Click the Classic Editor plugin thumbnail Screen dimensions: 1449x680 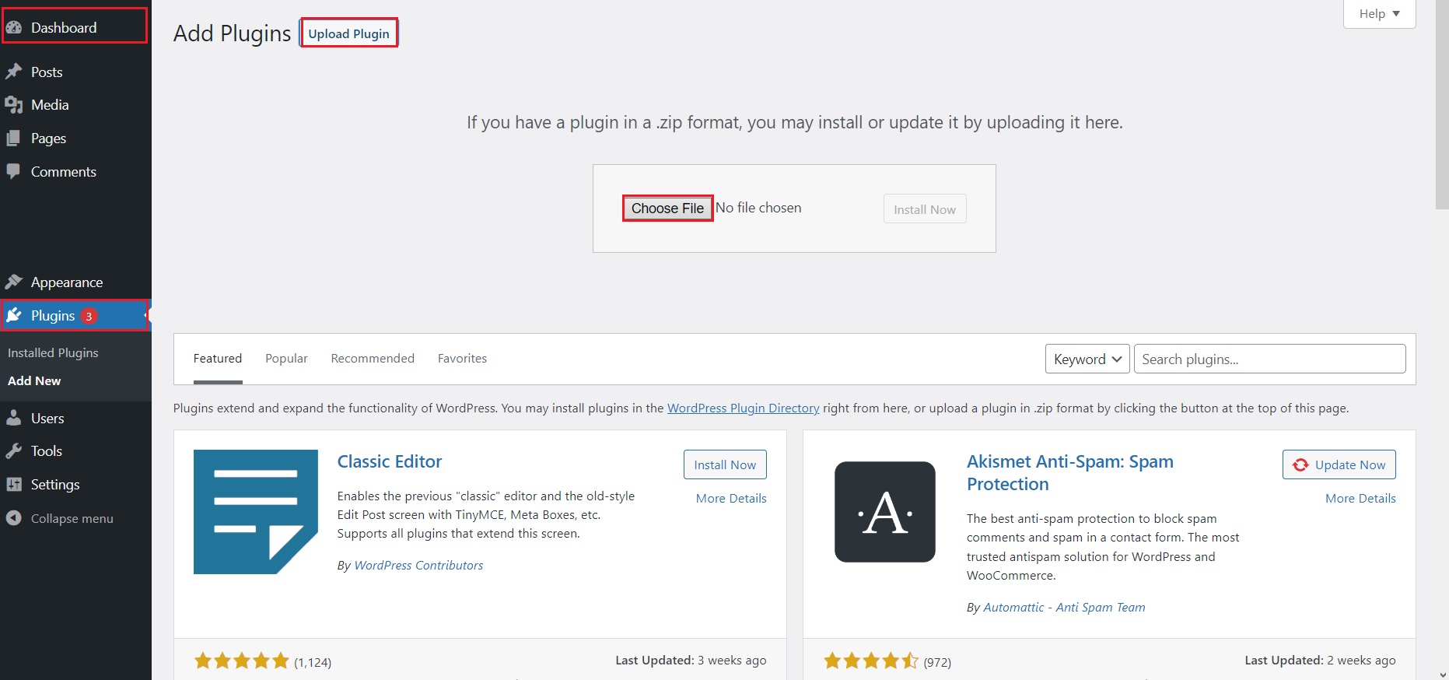pos(256,512)
